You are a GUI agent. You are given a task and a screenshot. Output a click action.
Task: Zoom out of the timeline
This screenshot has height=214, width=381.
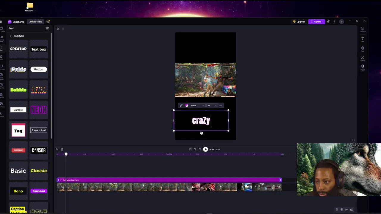coord(337,210)
